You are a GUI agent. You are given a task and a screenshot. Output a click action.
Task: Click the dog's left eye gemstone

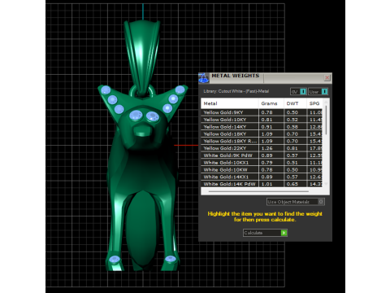pyautogui.click(x=136, y=116)
